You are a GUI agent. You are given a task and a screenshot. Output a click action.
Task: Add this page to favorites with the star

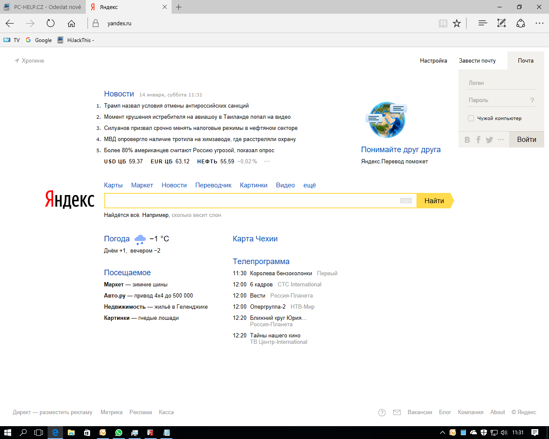(x=457, y=23)
